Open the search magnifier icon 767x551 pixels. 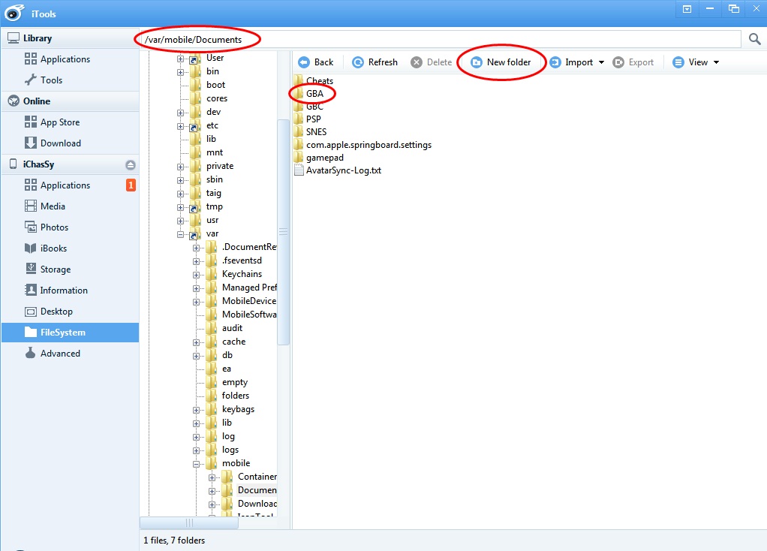click(755, 38)
